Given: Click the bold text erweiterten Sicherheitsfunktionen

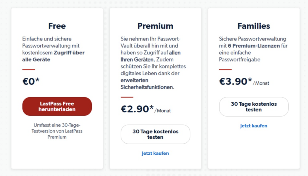Looking at the screenshot, I should 147,83.
